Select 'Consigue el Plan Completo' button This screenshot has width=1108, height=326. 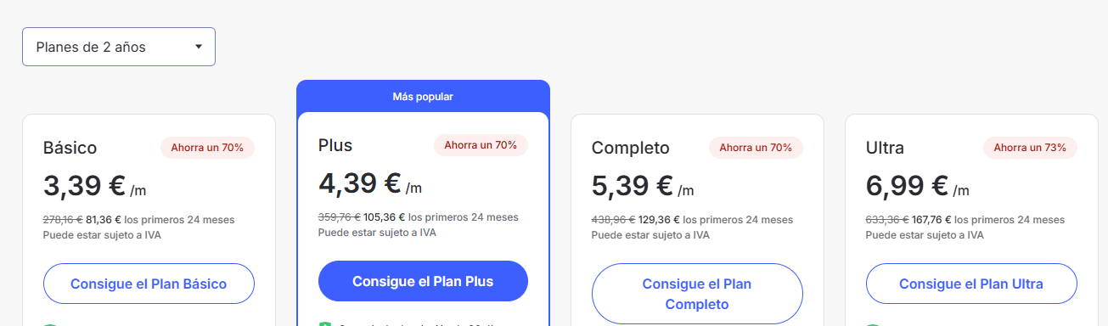tap(697, 294)
